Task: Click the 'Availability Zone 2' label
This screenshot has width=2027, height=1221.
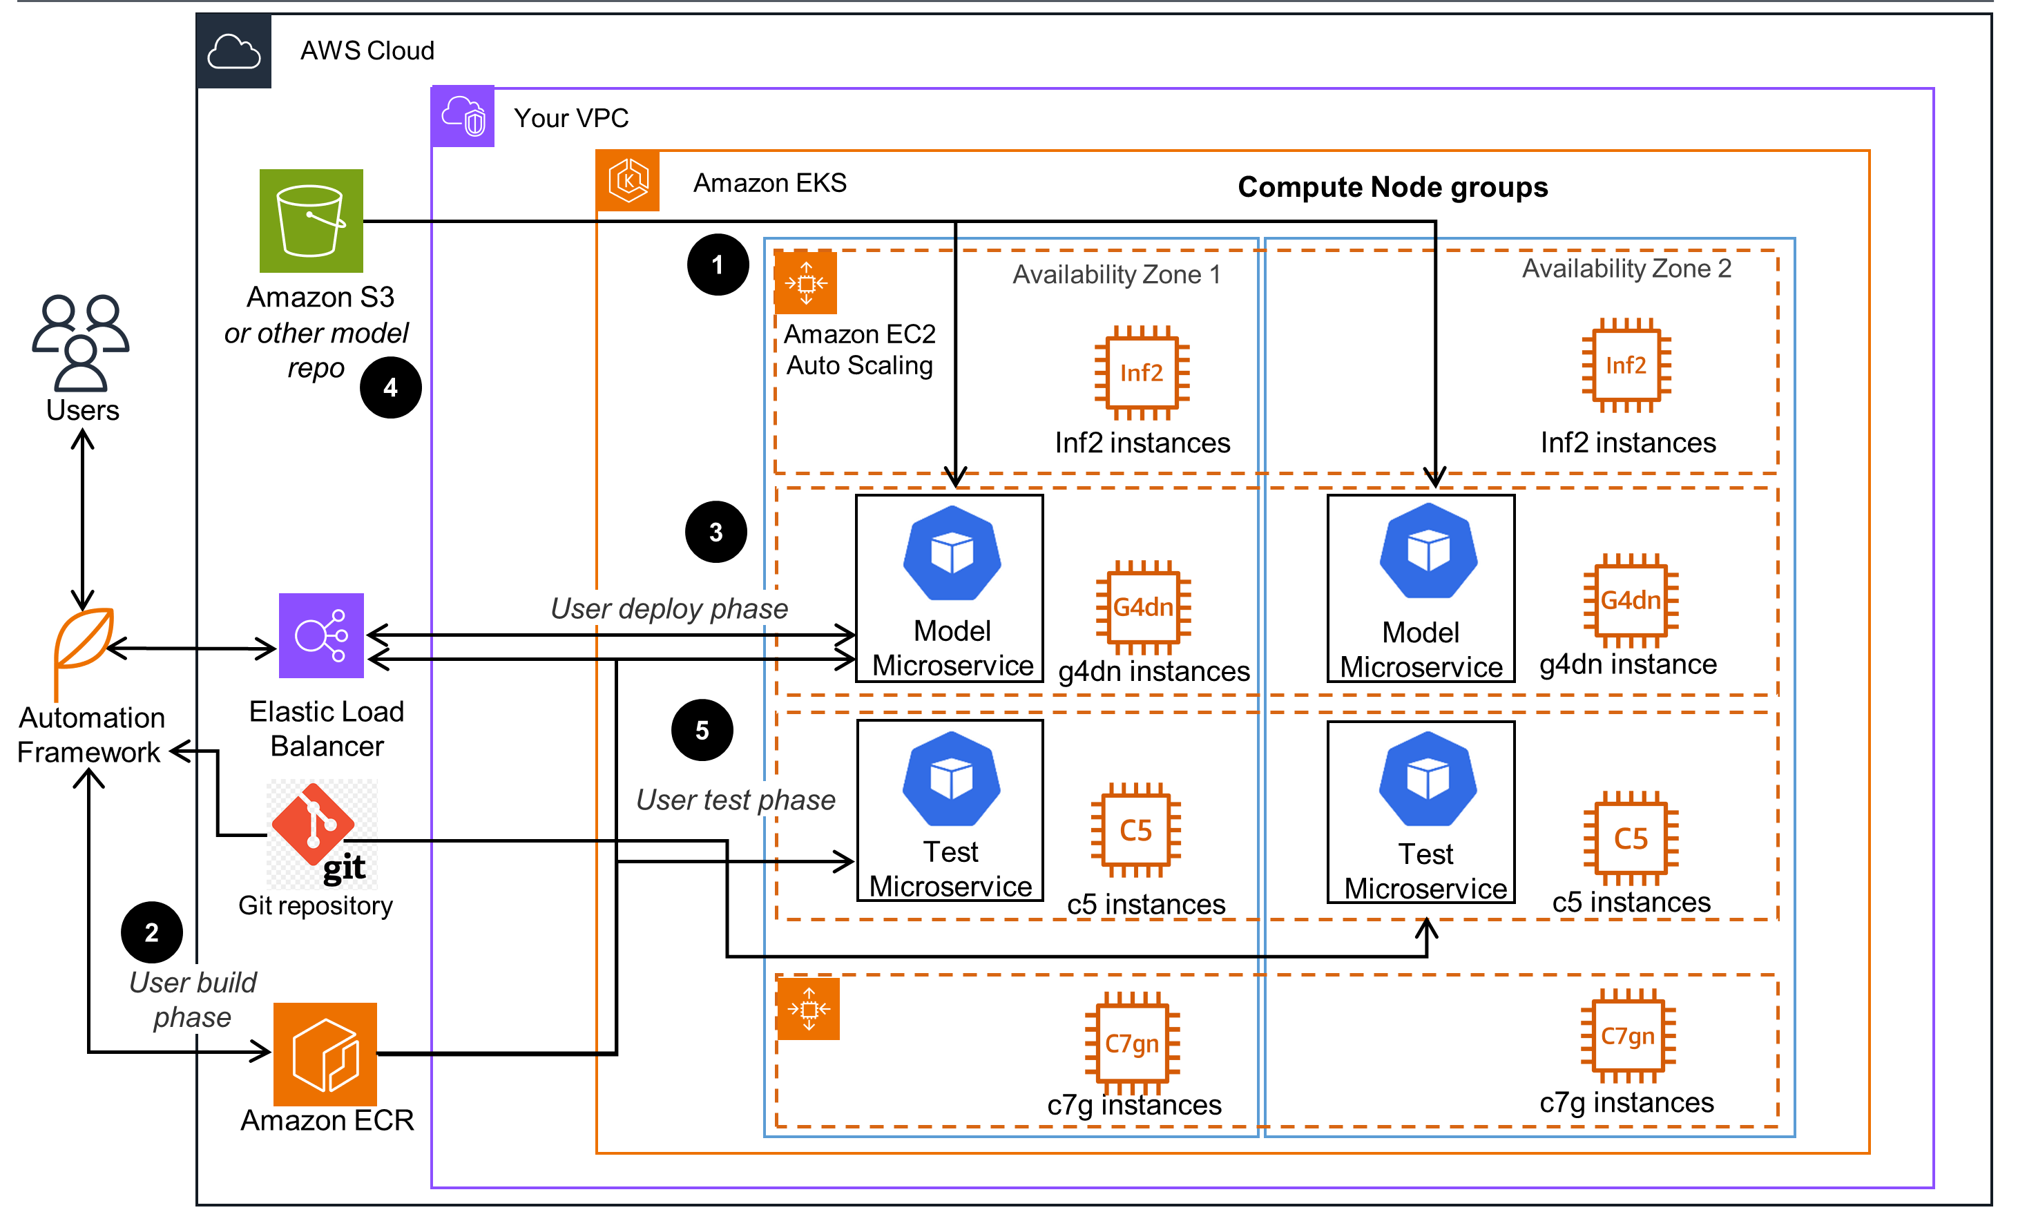Action: (1627, 268)
